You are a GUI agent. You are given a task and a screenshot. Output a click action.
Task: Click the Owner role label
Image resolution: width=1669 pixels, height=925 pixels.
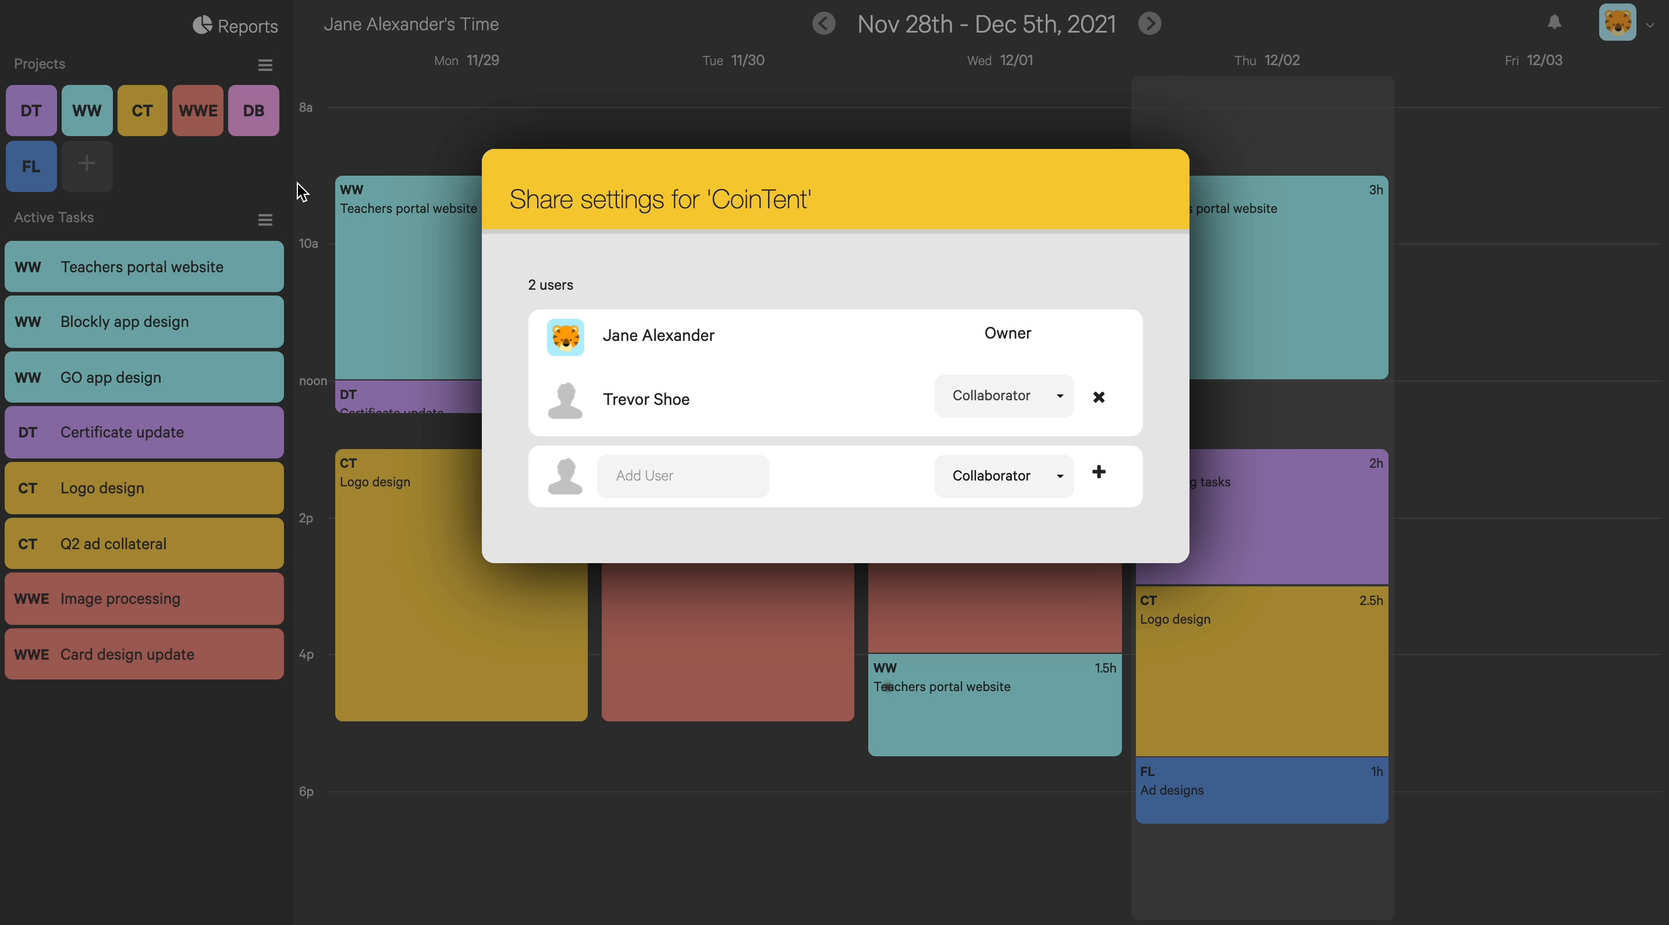click(1007, 333)
